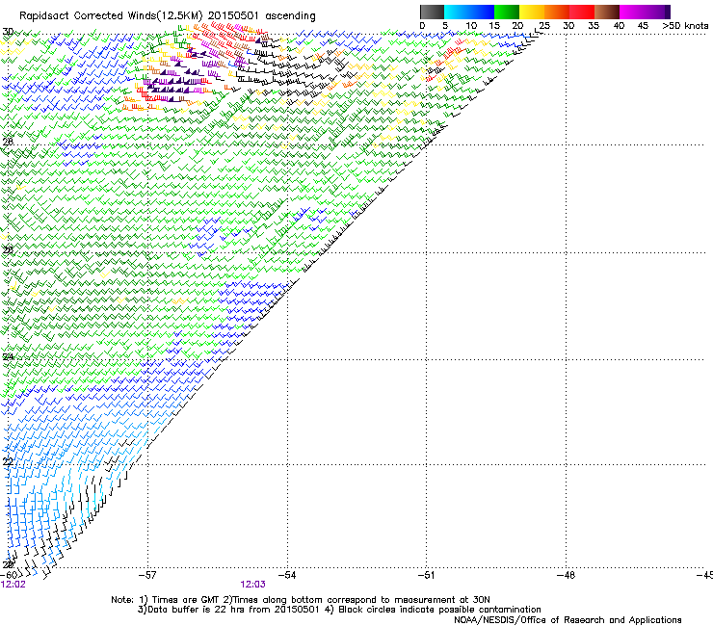Click the dark purple >50 knots swatch
Image resolution: width=713 pixels, height=626 pixels.
point(667,12)
